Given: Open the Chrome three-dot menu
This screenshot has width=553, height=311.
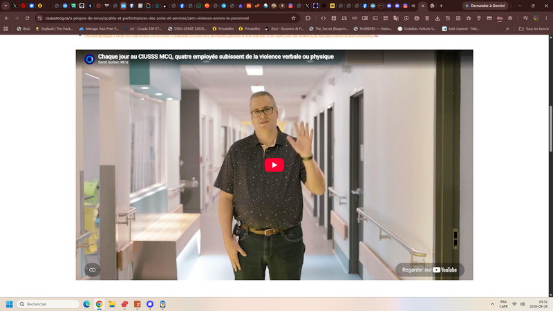Looking at the screenshot, I should [x=546, y=18].
